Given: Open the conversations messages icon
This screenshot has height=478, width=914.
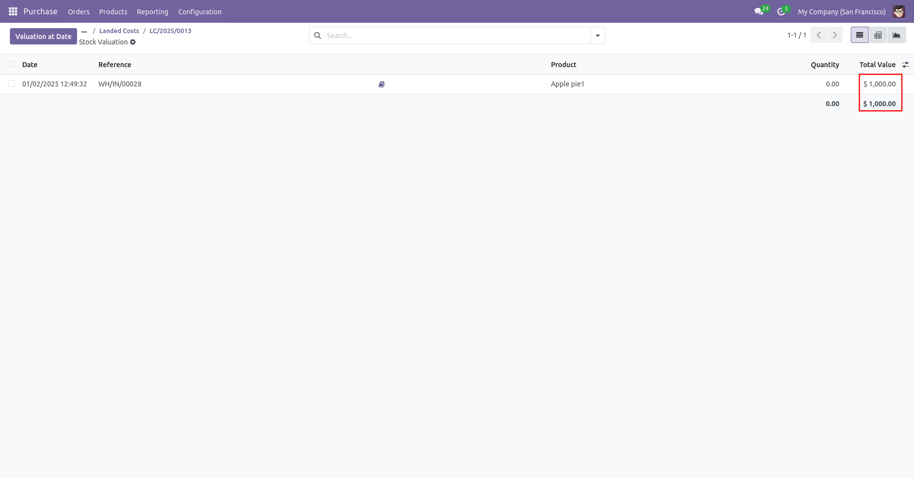Looking at the screenshot, I should [759, 11].
